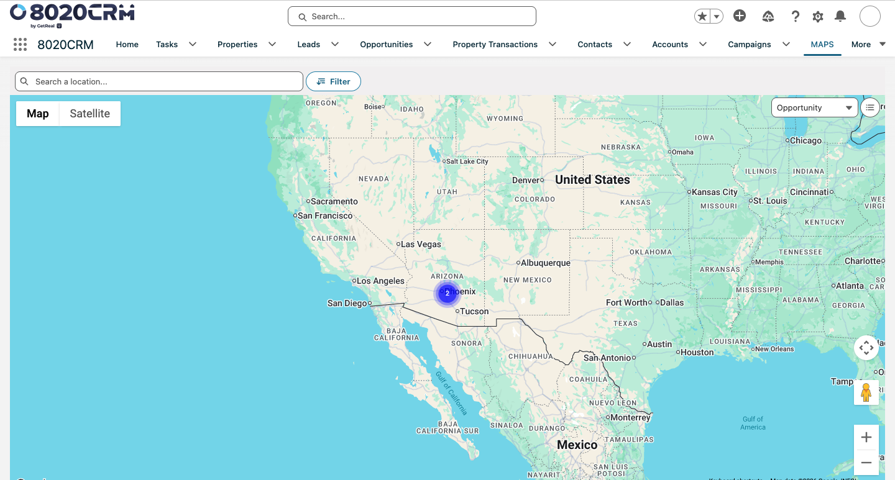895x480 pixels.
Task: Select the MAPS tab
Action: [x=822, y=44]
